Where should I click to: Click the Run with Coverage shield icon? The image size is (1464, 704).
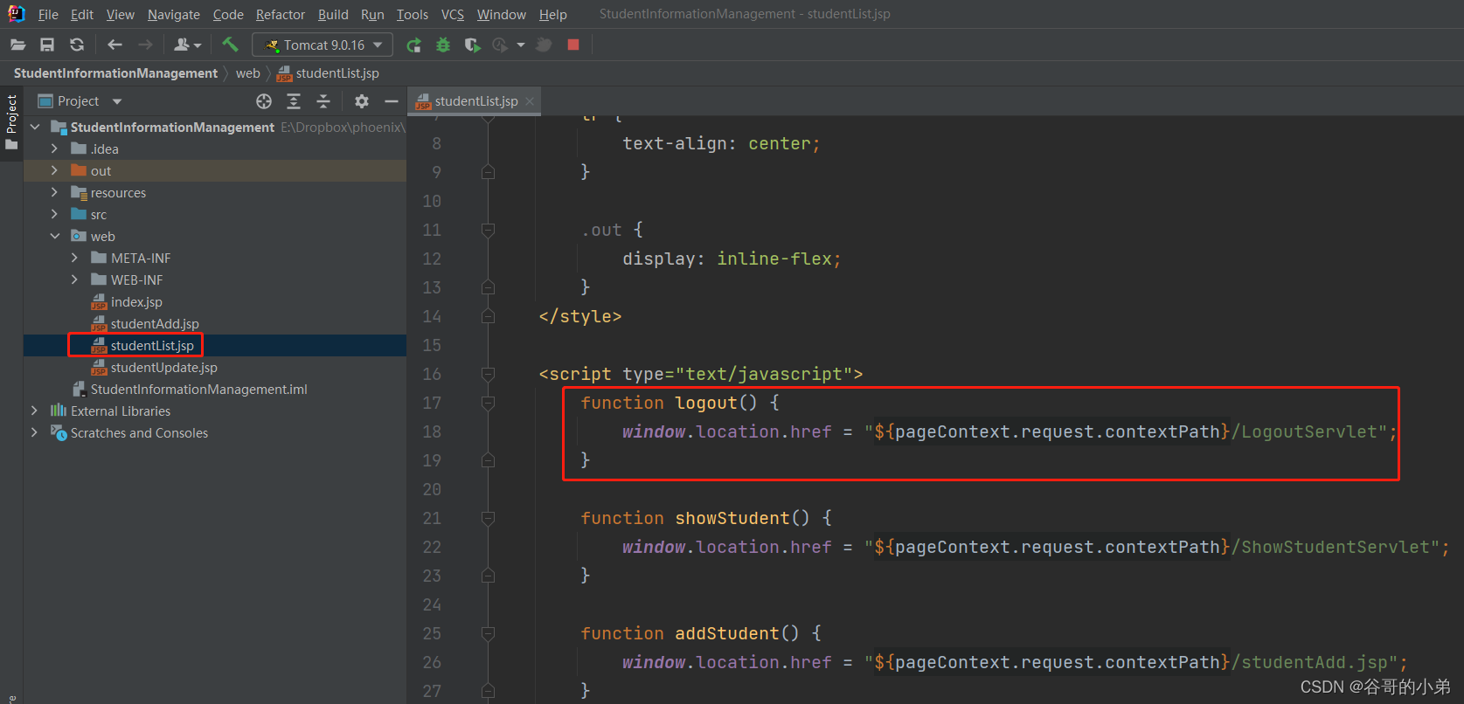[x=472, y=45]
